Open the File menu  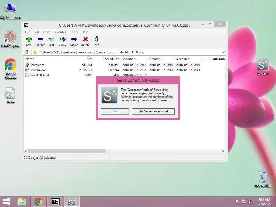[27, 32]
